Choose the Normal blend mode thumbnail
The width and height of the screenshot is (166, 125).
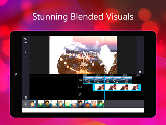coord(33,104)
